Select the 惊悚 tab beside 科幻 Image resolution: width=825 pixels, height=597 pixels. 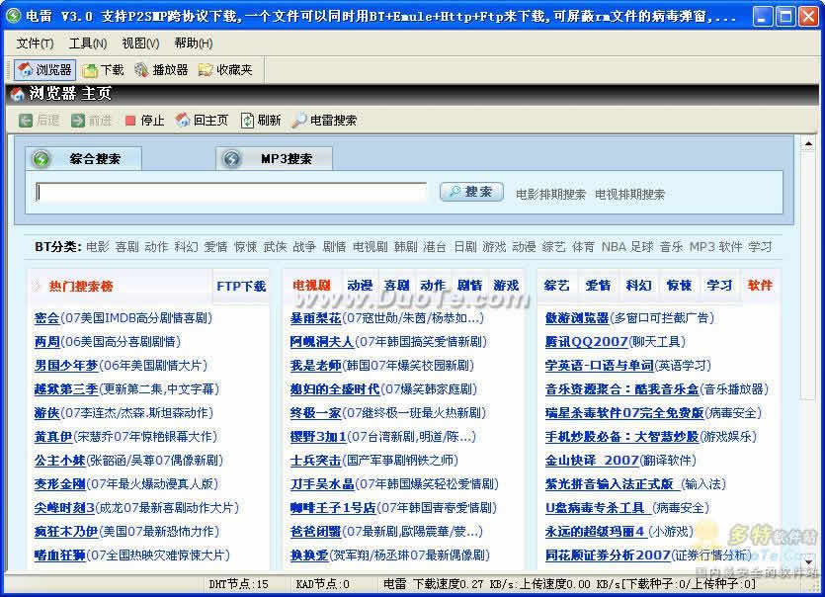[679, 286]
